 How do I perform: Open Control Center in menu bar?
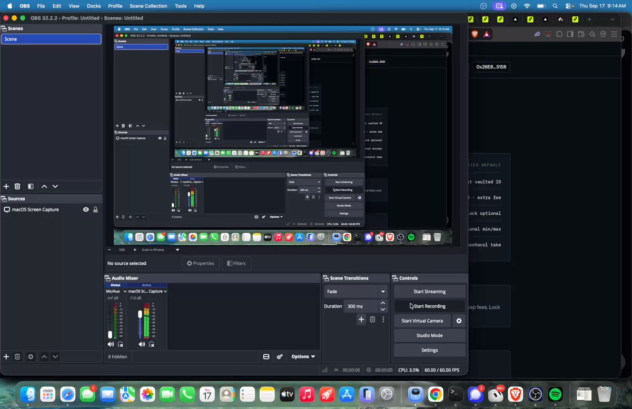[569, 6]
